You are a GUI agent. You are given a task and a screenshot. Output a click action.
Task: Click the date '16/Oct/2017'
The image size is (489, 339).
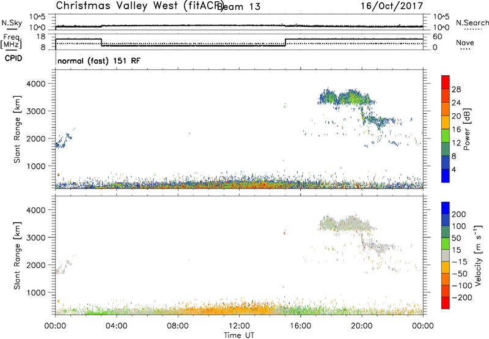392,6
